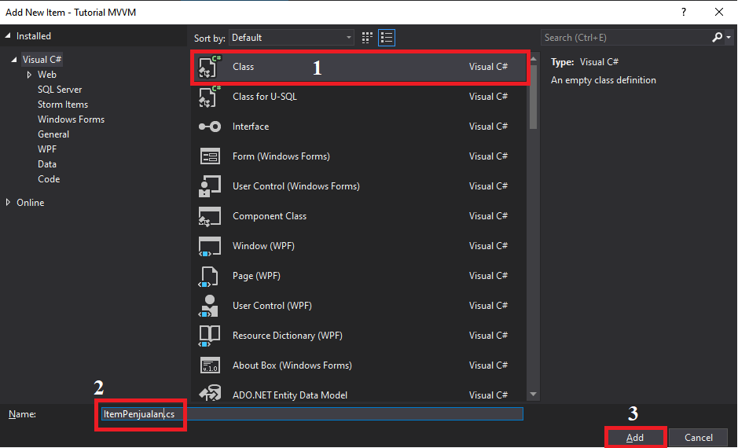This screenshot has width=738, height=448.
Task: Switch to small icons grid view
Action: tap(367, 38)
